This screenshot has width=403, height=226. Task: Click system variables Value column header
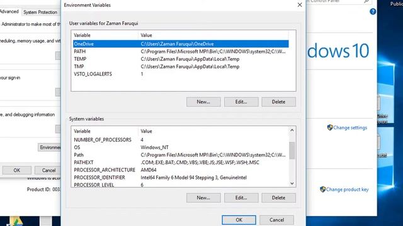pyautogui.click(x=213, y=131)
